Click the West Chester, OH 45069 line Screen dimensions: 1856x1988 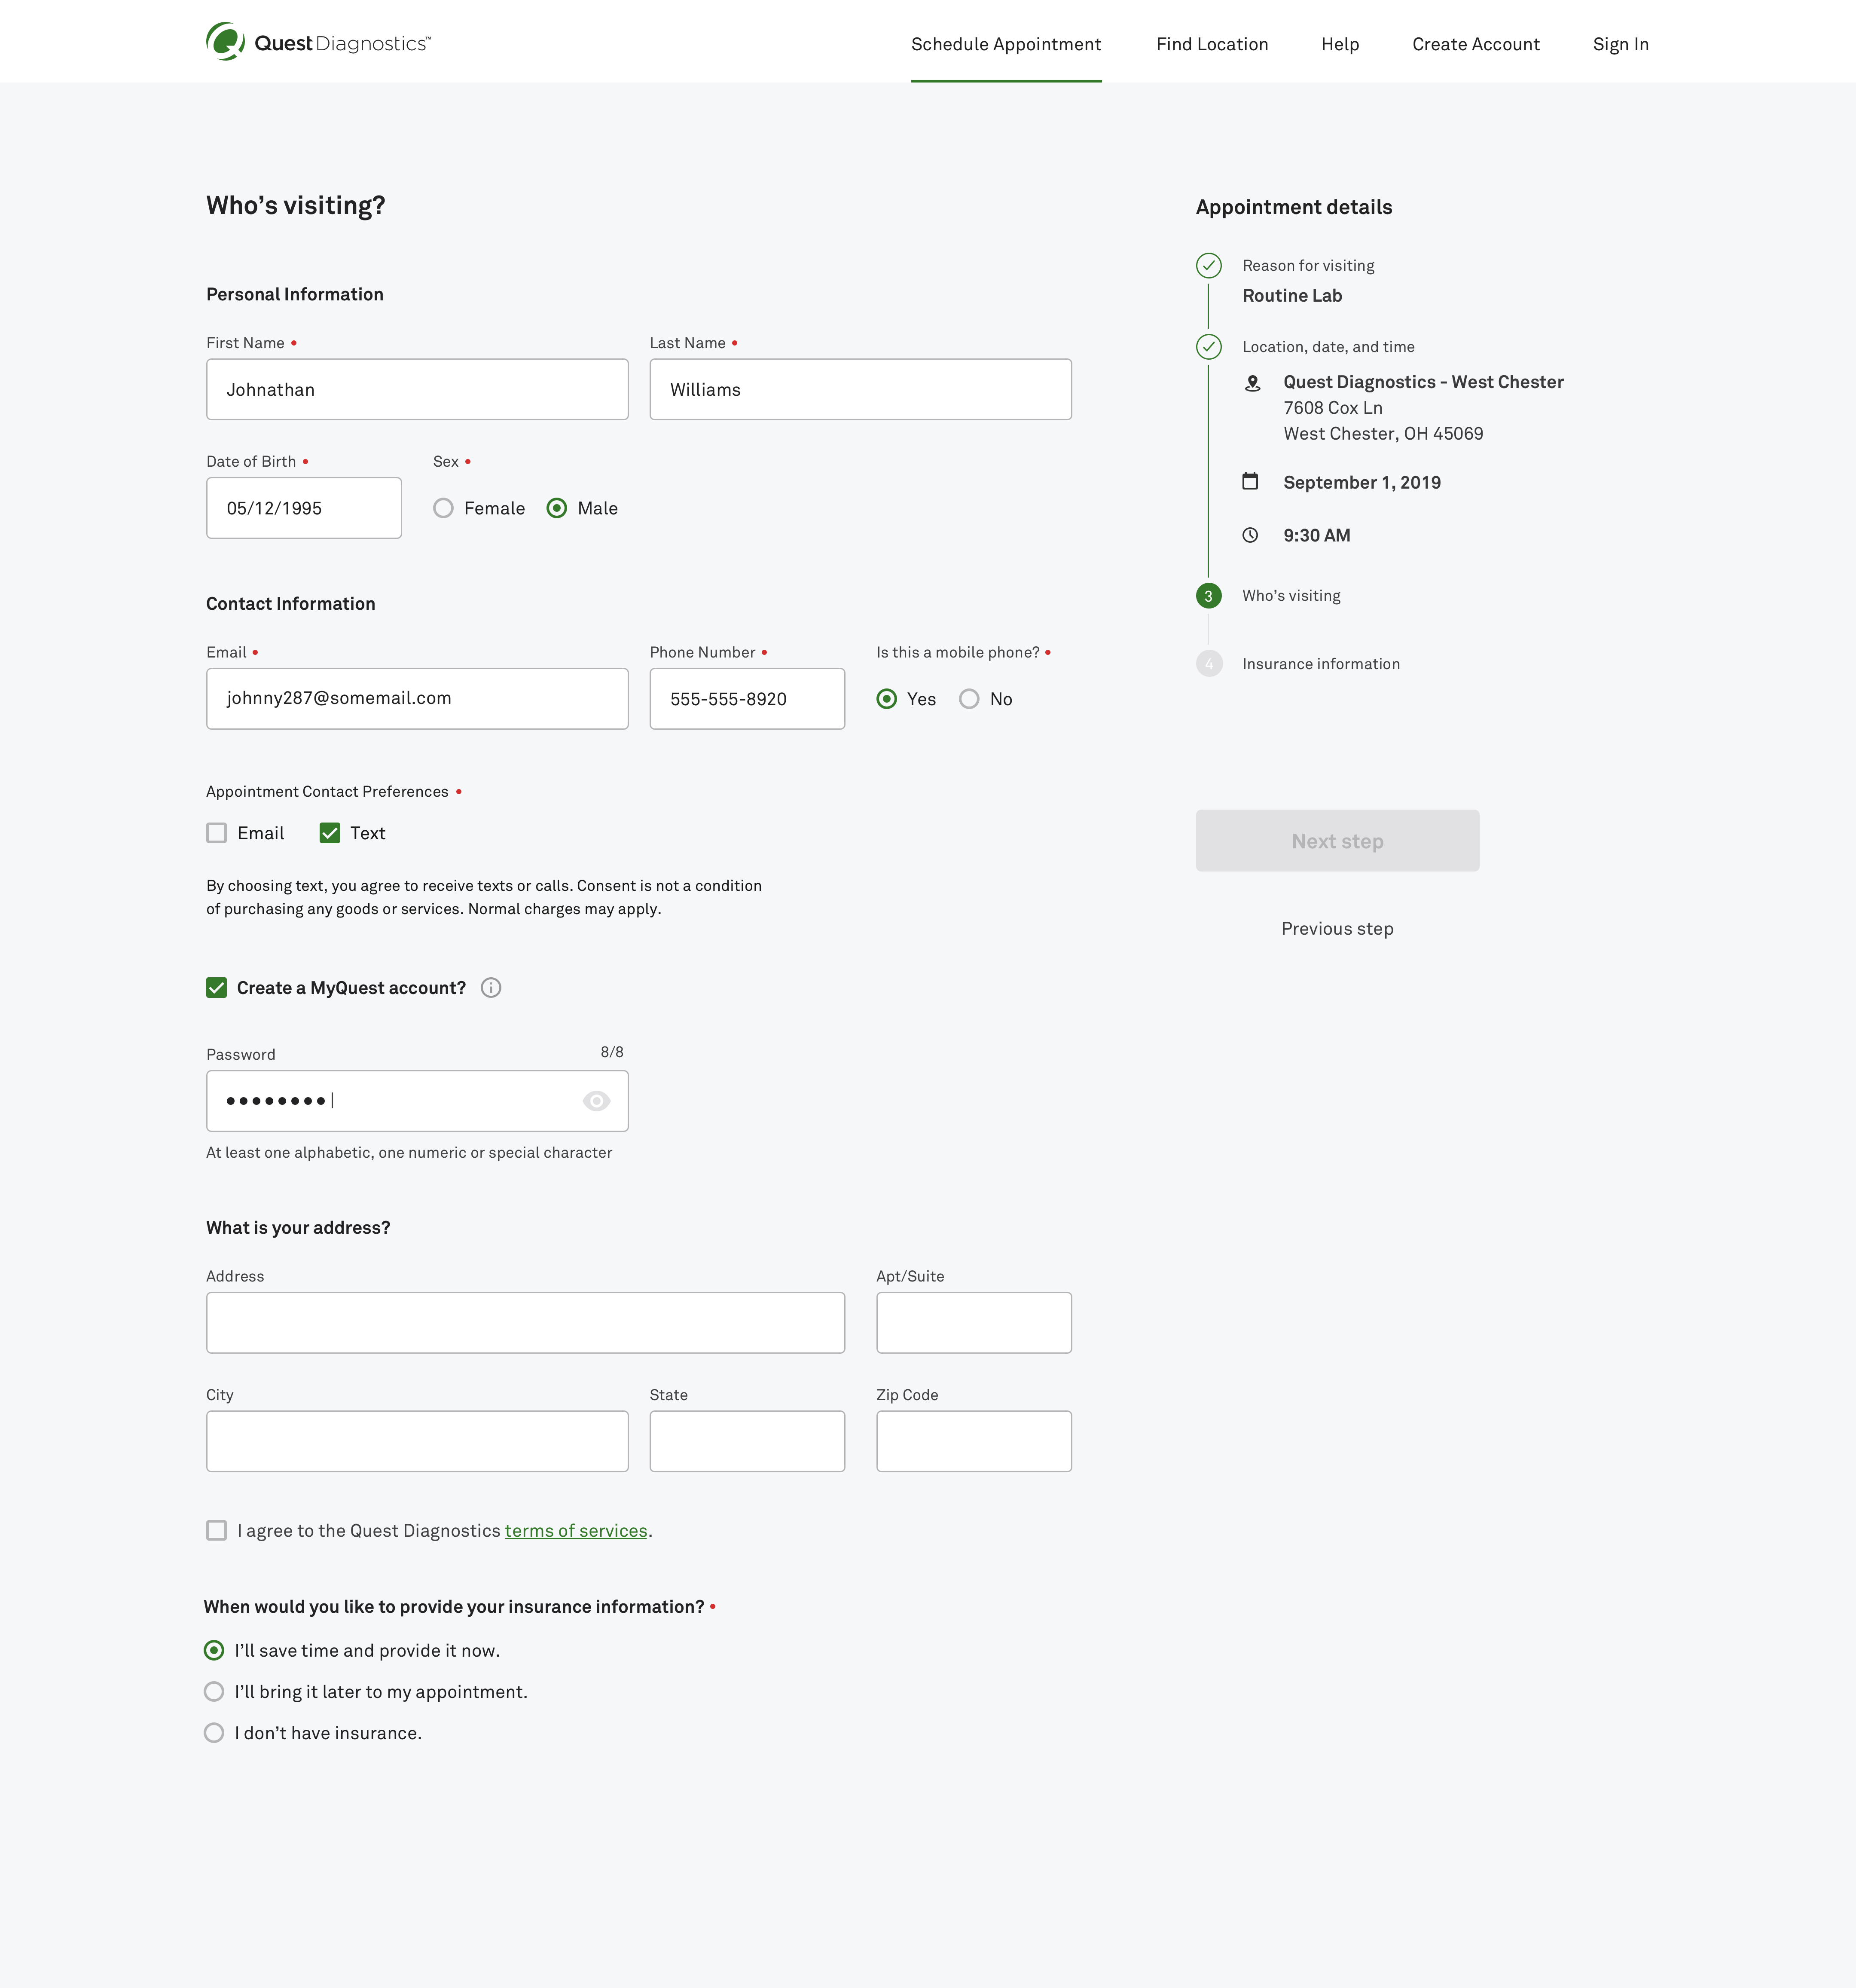[1383, 434]
